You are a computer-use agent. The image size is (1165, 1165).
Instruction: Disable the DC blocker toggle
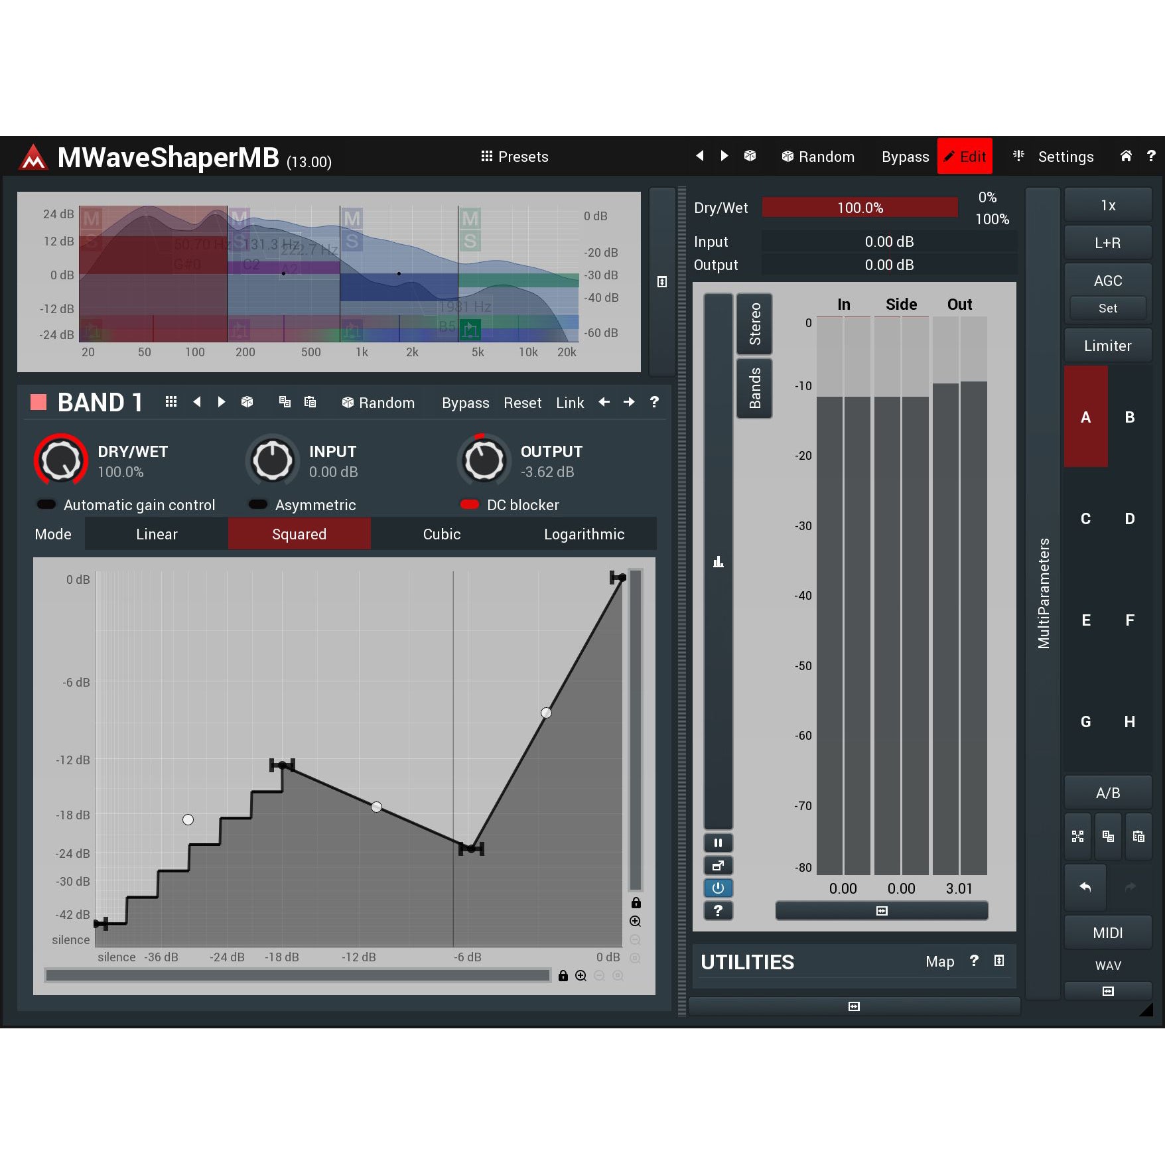[469, 505]
